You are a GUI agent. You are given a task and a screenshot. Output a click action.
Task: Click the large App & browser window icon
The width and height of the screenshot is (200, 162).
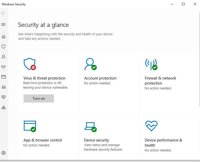(30, 126)
